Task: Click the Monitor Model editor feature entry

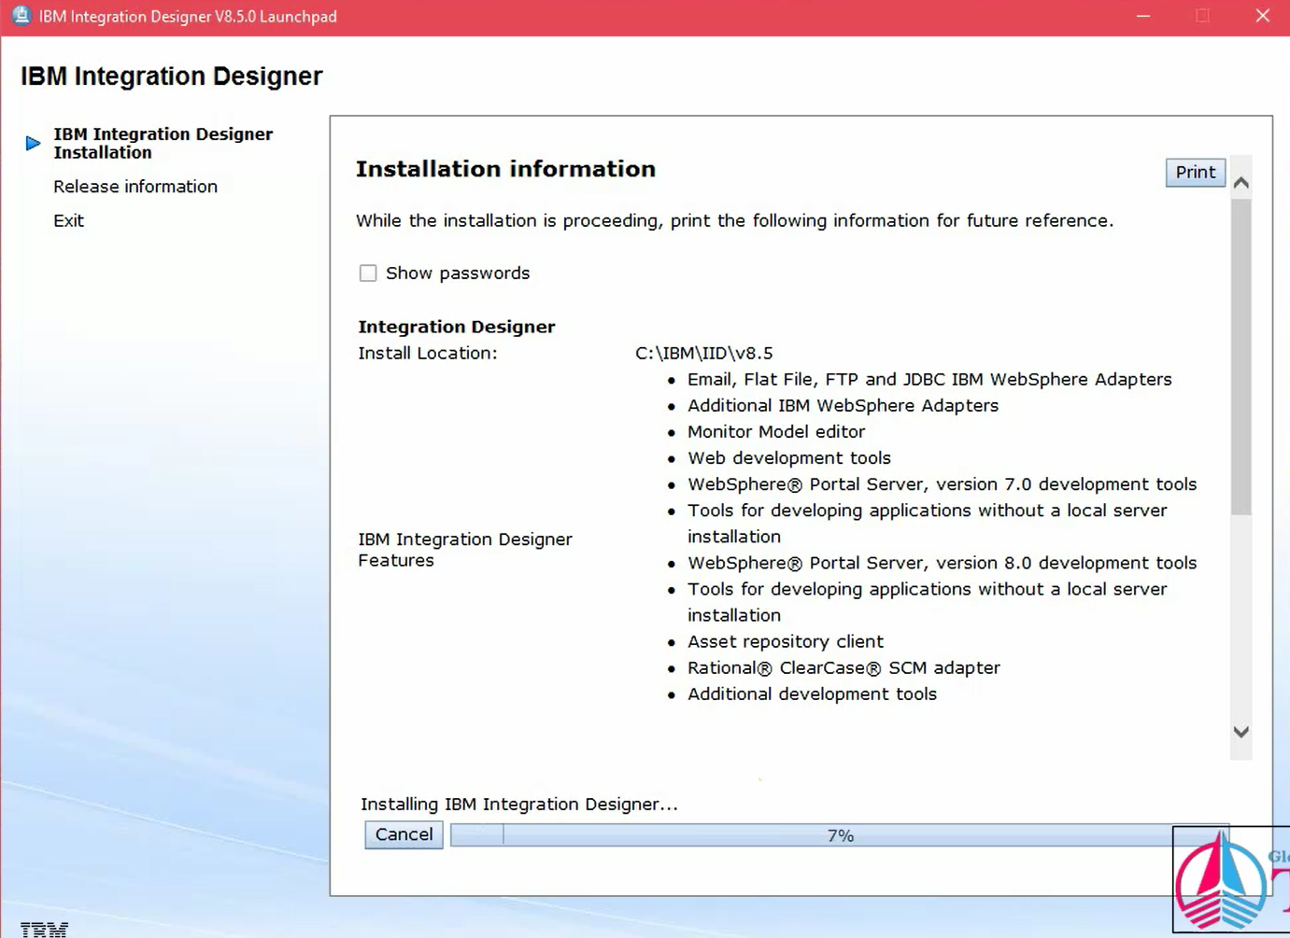Action: 775,431
